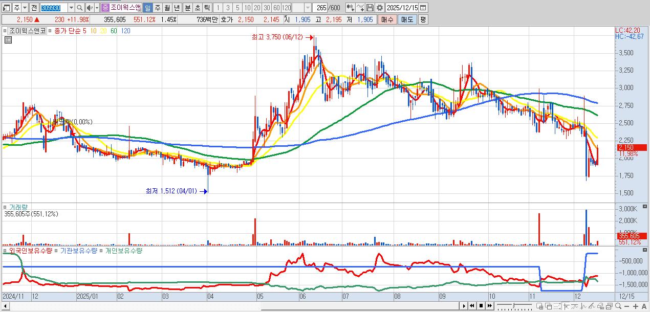Select the 일 daily period toggle
The image size is (650, 312).
pyautogui.click(x=147, y=8)
